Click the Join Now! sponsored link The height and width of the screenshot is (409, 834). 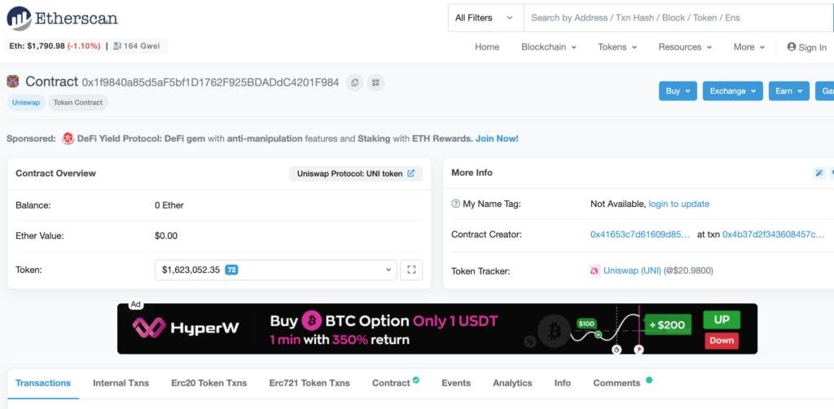(497, 139)
